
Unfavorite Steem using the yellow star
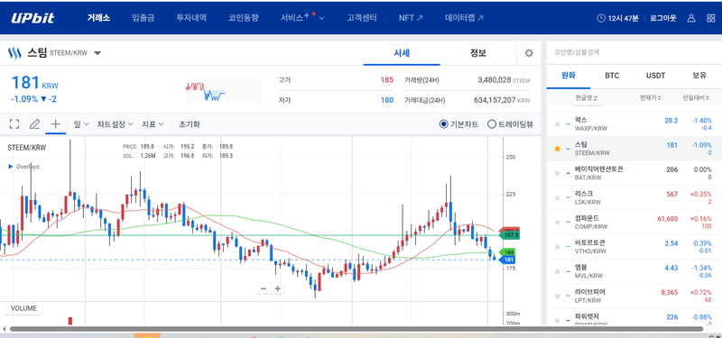(x=557, y=149)
